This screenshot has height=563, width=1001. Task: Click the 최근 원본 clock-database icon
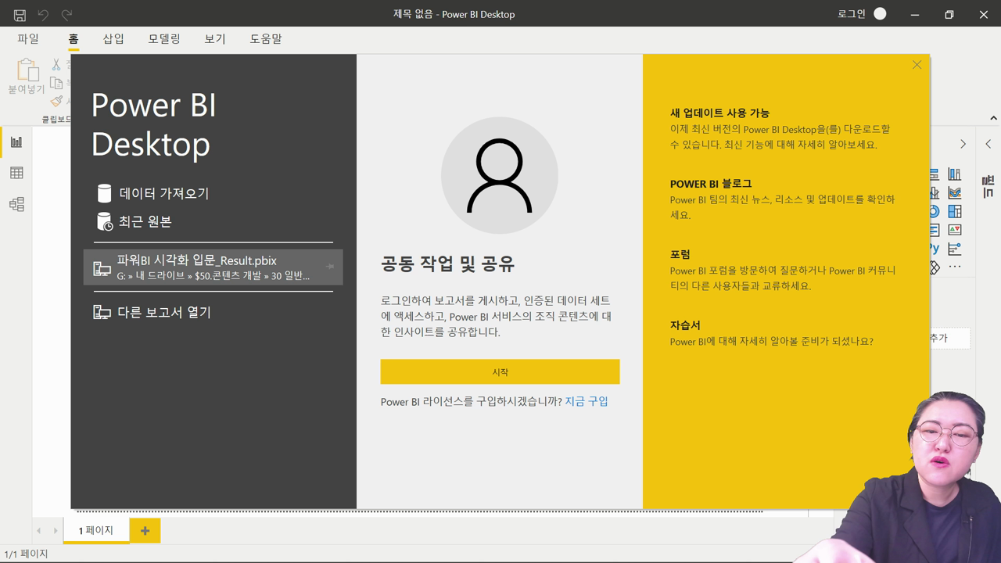pyautogui.click(x=104, y=221)
